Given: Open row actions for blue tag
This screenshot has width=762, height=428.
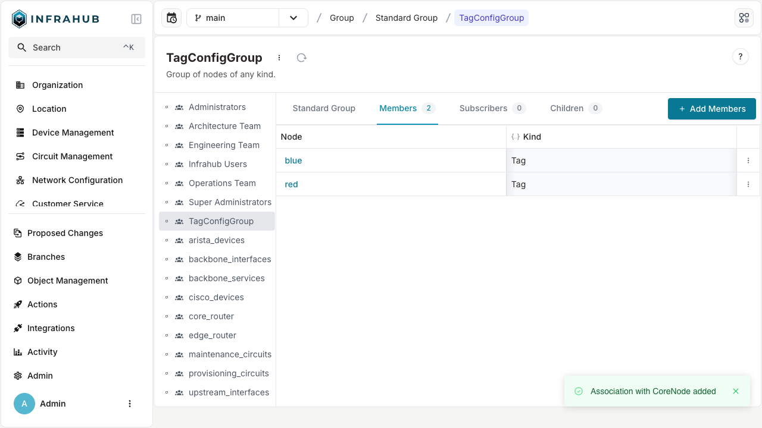Looking at the screenshot, I should click(748, 160).
